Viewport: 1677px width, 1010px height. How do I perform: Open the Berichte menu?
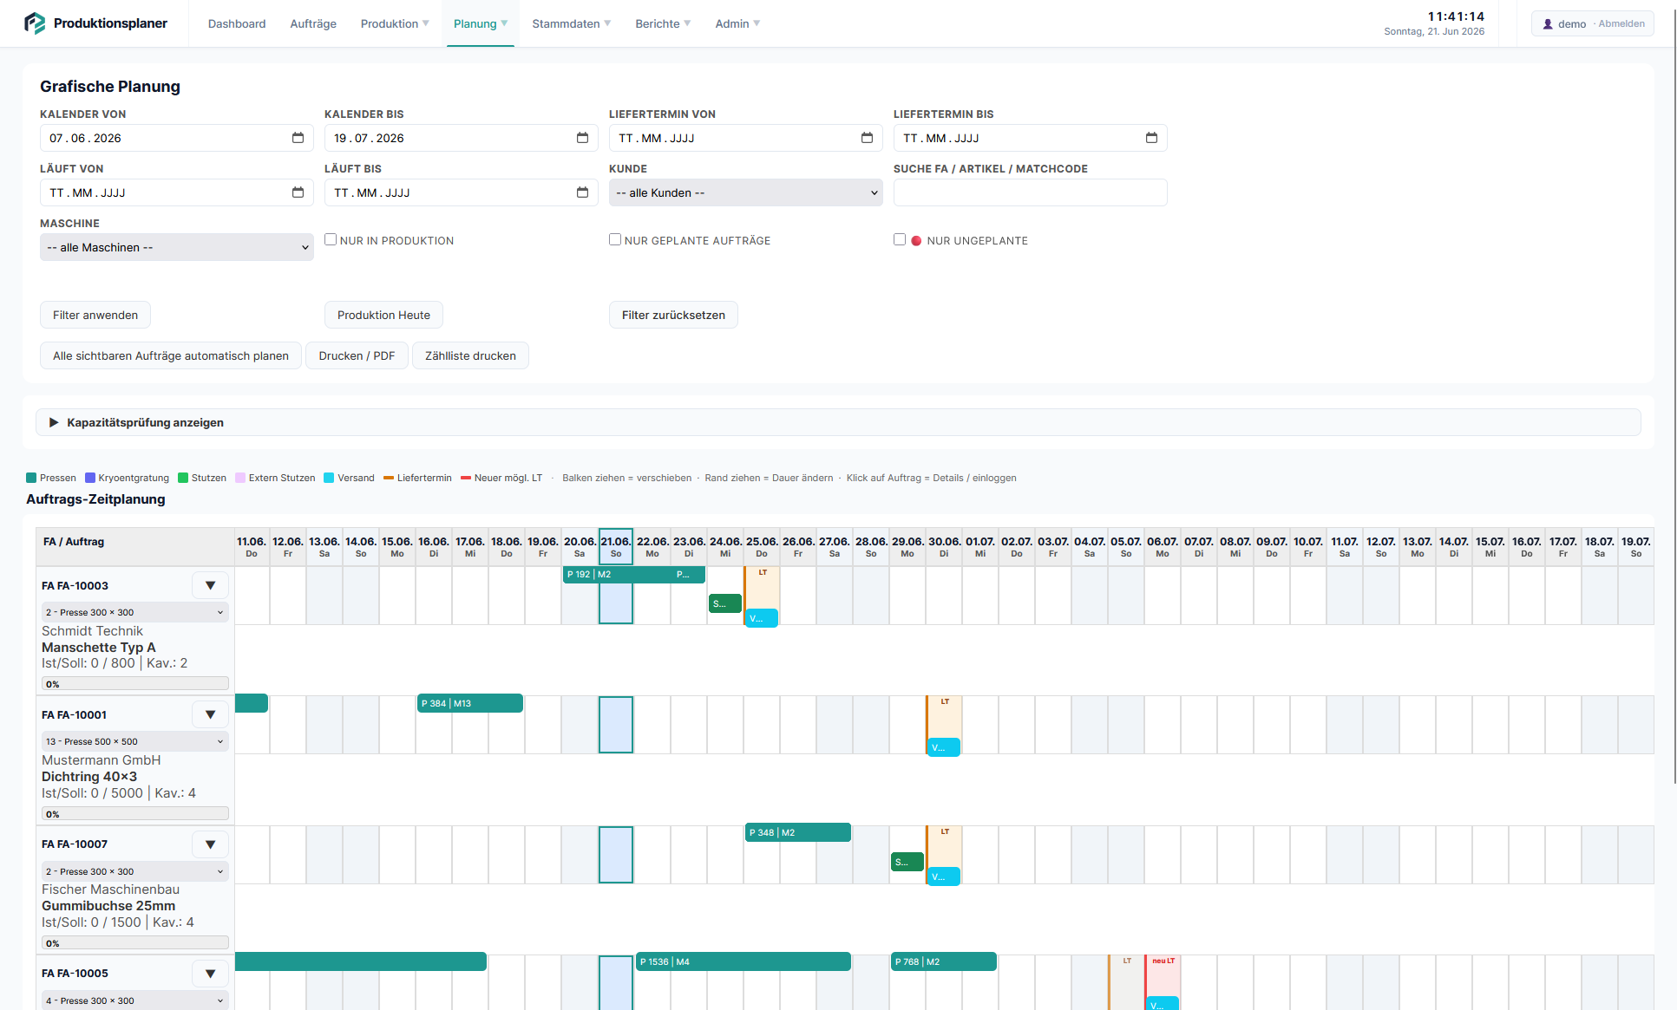663,23
